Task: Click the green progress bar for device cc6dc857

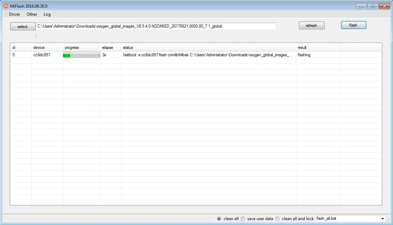Action: tap(81, 55)
